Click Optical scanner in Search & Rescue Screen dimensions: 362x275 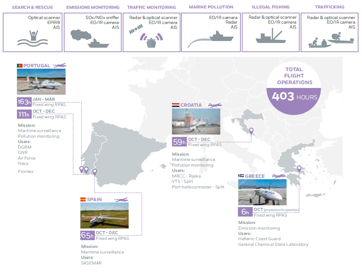[x=44, y=18]
